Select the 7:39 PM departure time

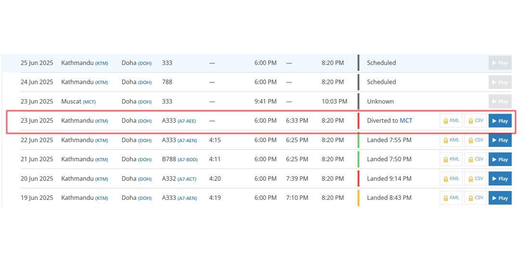click(297, 178)
